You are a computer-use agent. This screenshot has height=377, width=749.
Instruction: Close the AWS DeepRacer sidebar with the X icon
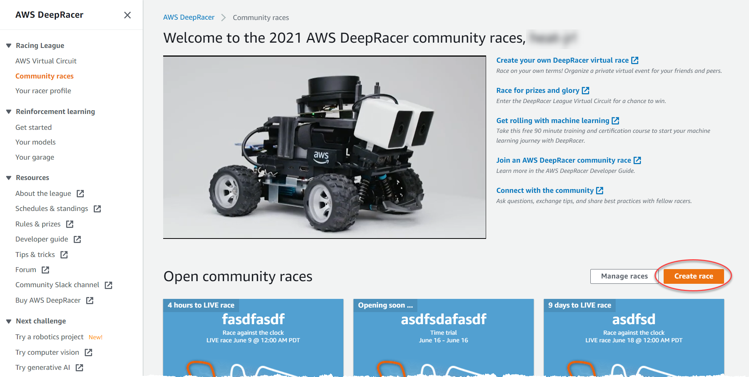pos(128,15)
